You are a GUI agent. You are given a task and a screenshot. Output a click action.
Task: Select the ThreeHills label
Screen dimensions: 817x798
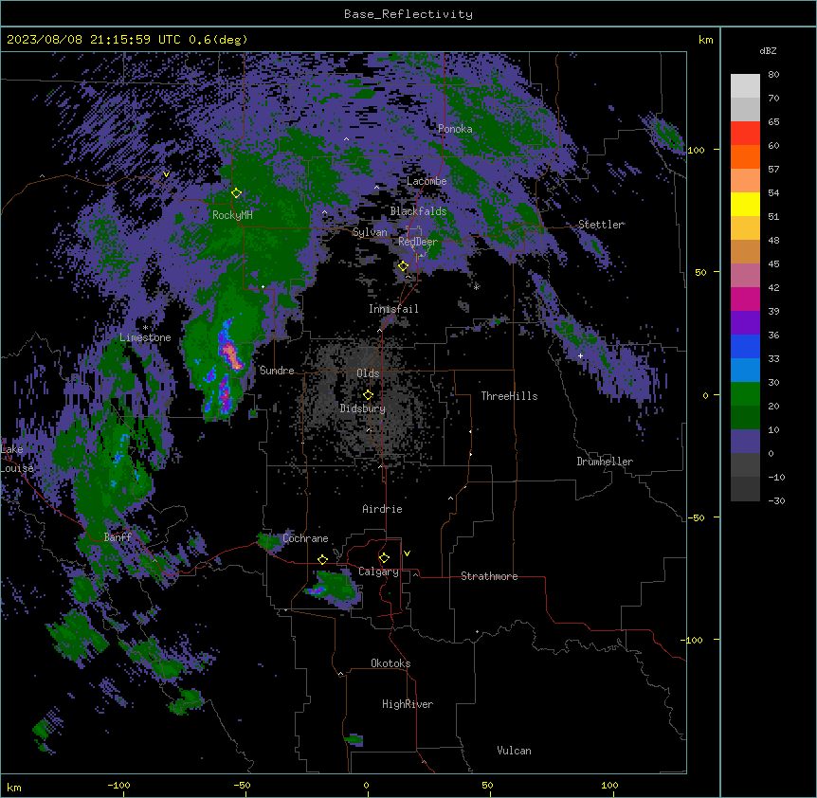[x=510, y=396]
